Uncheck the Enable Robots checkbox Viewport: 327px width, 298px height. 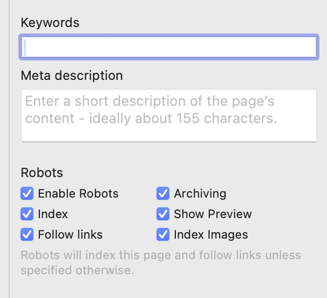coord(27,193)
